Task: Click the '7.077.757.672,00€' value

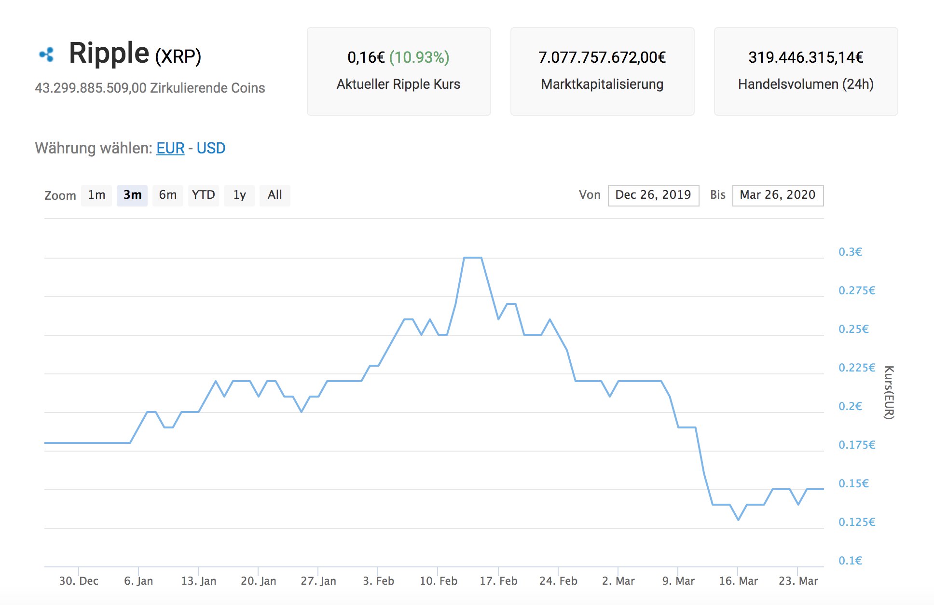Action: click(x=602, y=57)
